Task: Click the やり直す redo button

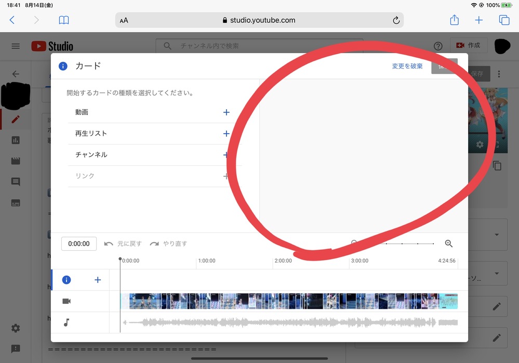Action: point(168,244)
